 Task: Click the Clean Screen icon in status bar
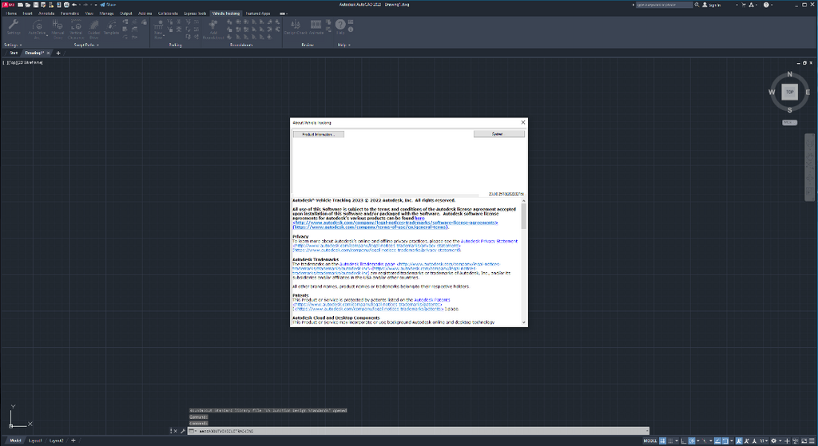[x=804, y=440]
